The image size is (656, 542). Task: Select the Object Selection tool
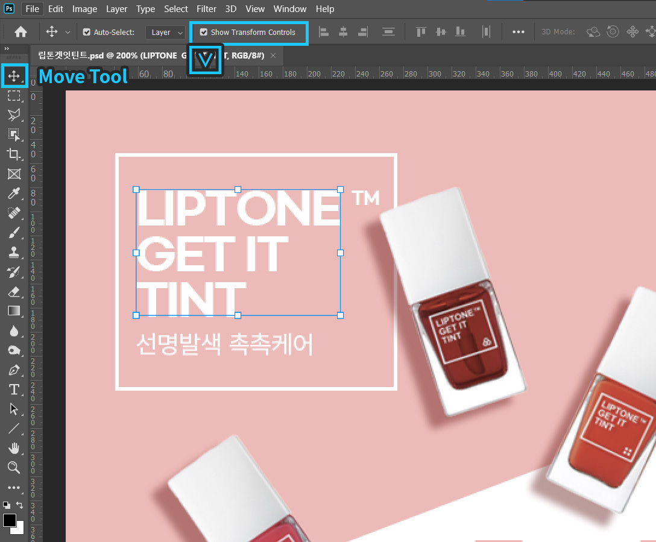coord(14,134)
